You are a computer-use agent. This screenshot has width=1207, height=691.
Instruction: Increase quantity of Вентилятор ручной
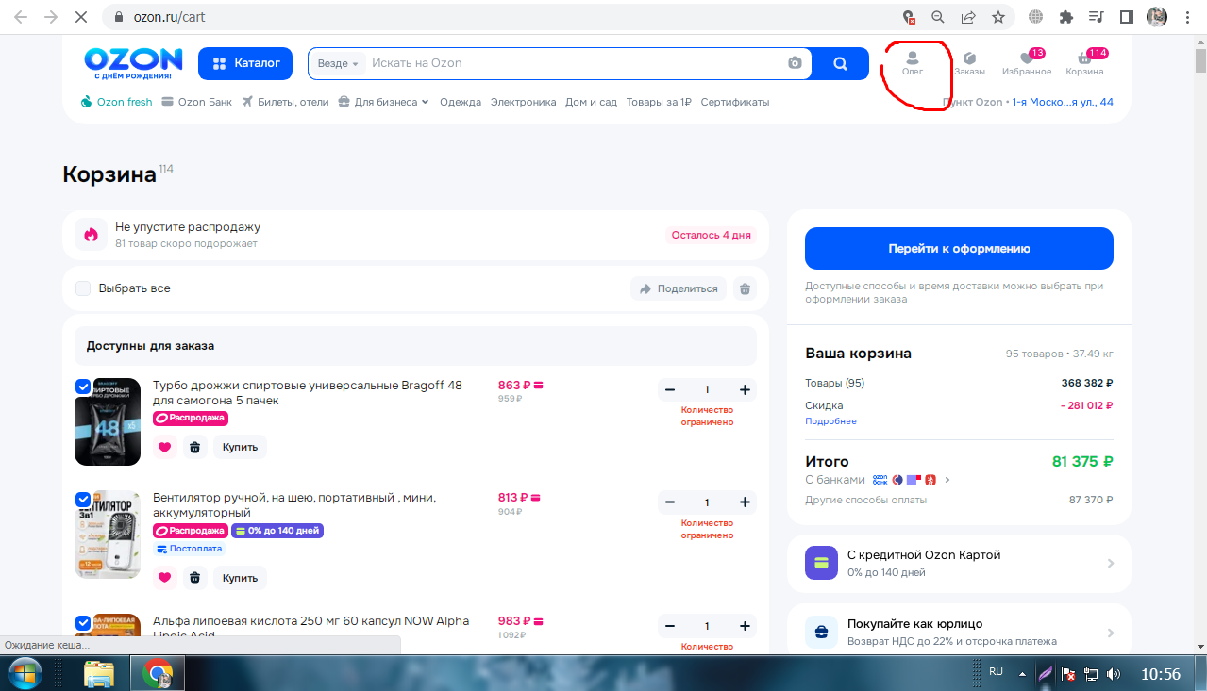point(745,502)
